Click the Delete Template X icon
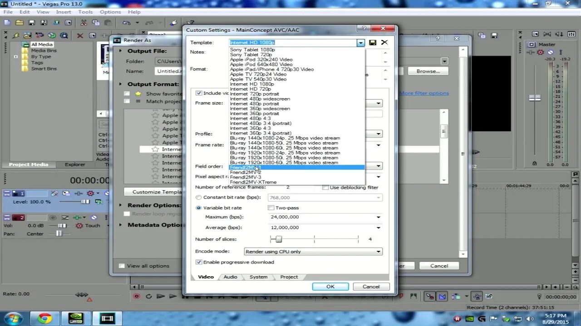Viewport: 581px width, 326px height. tap(384, 43)
